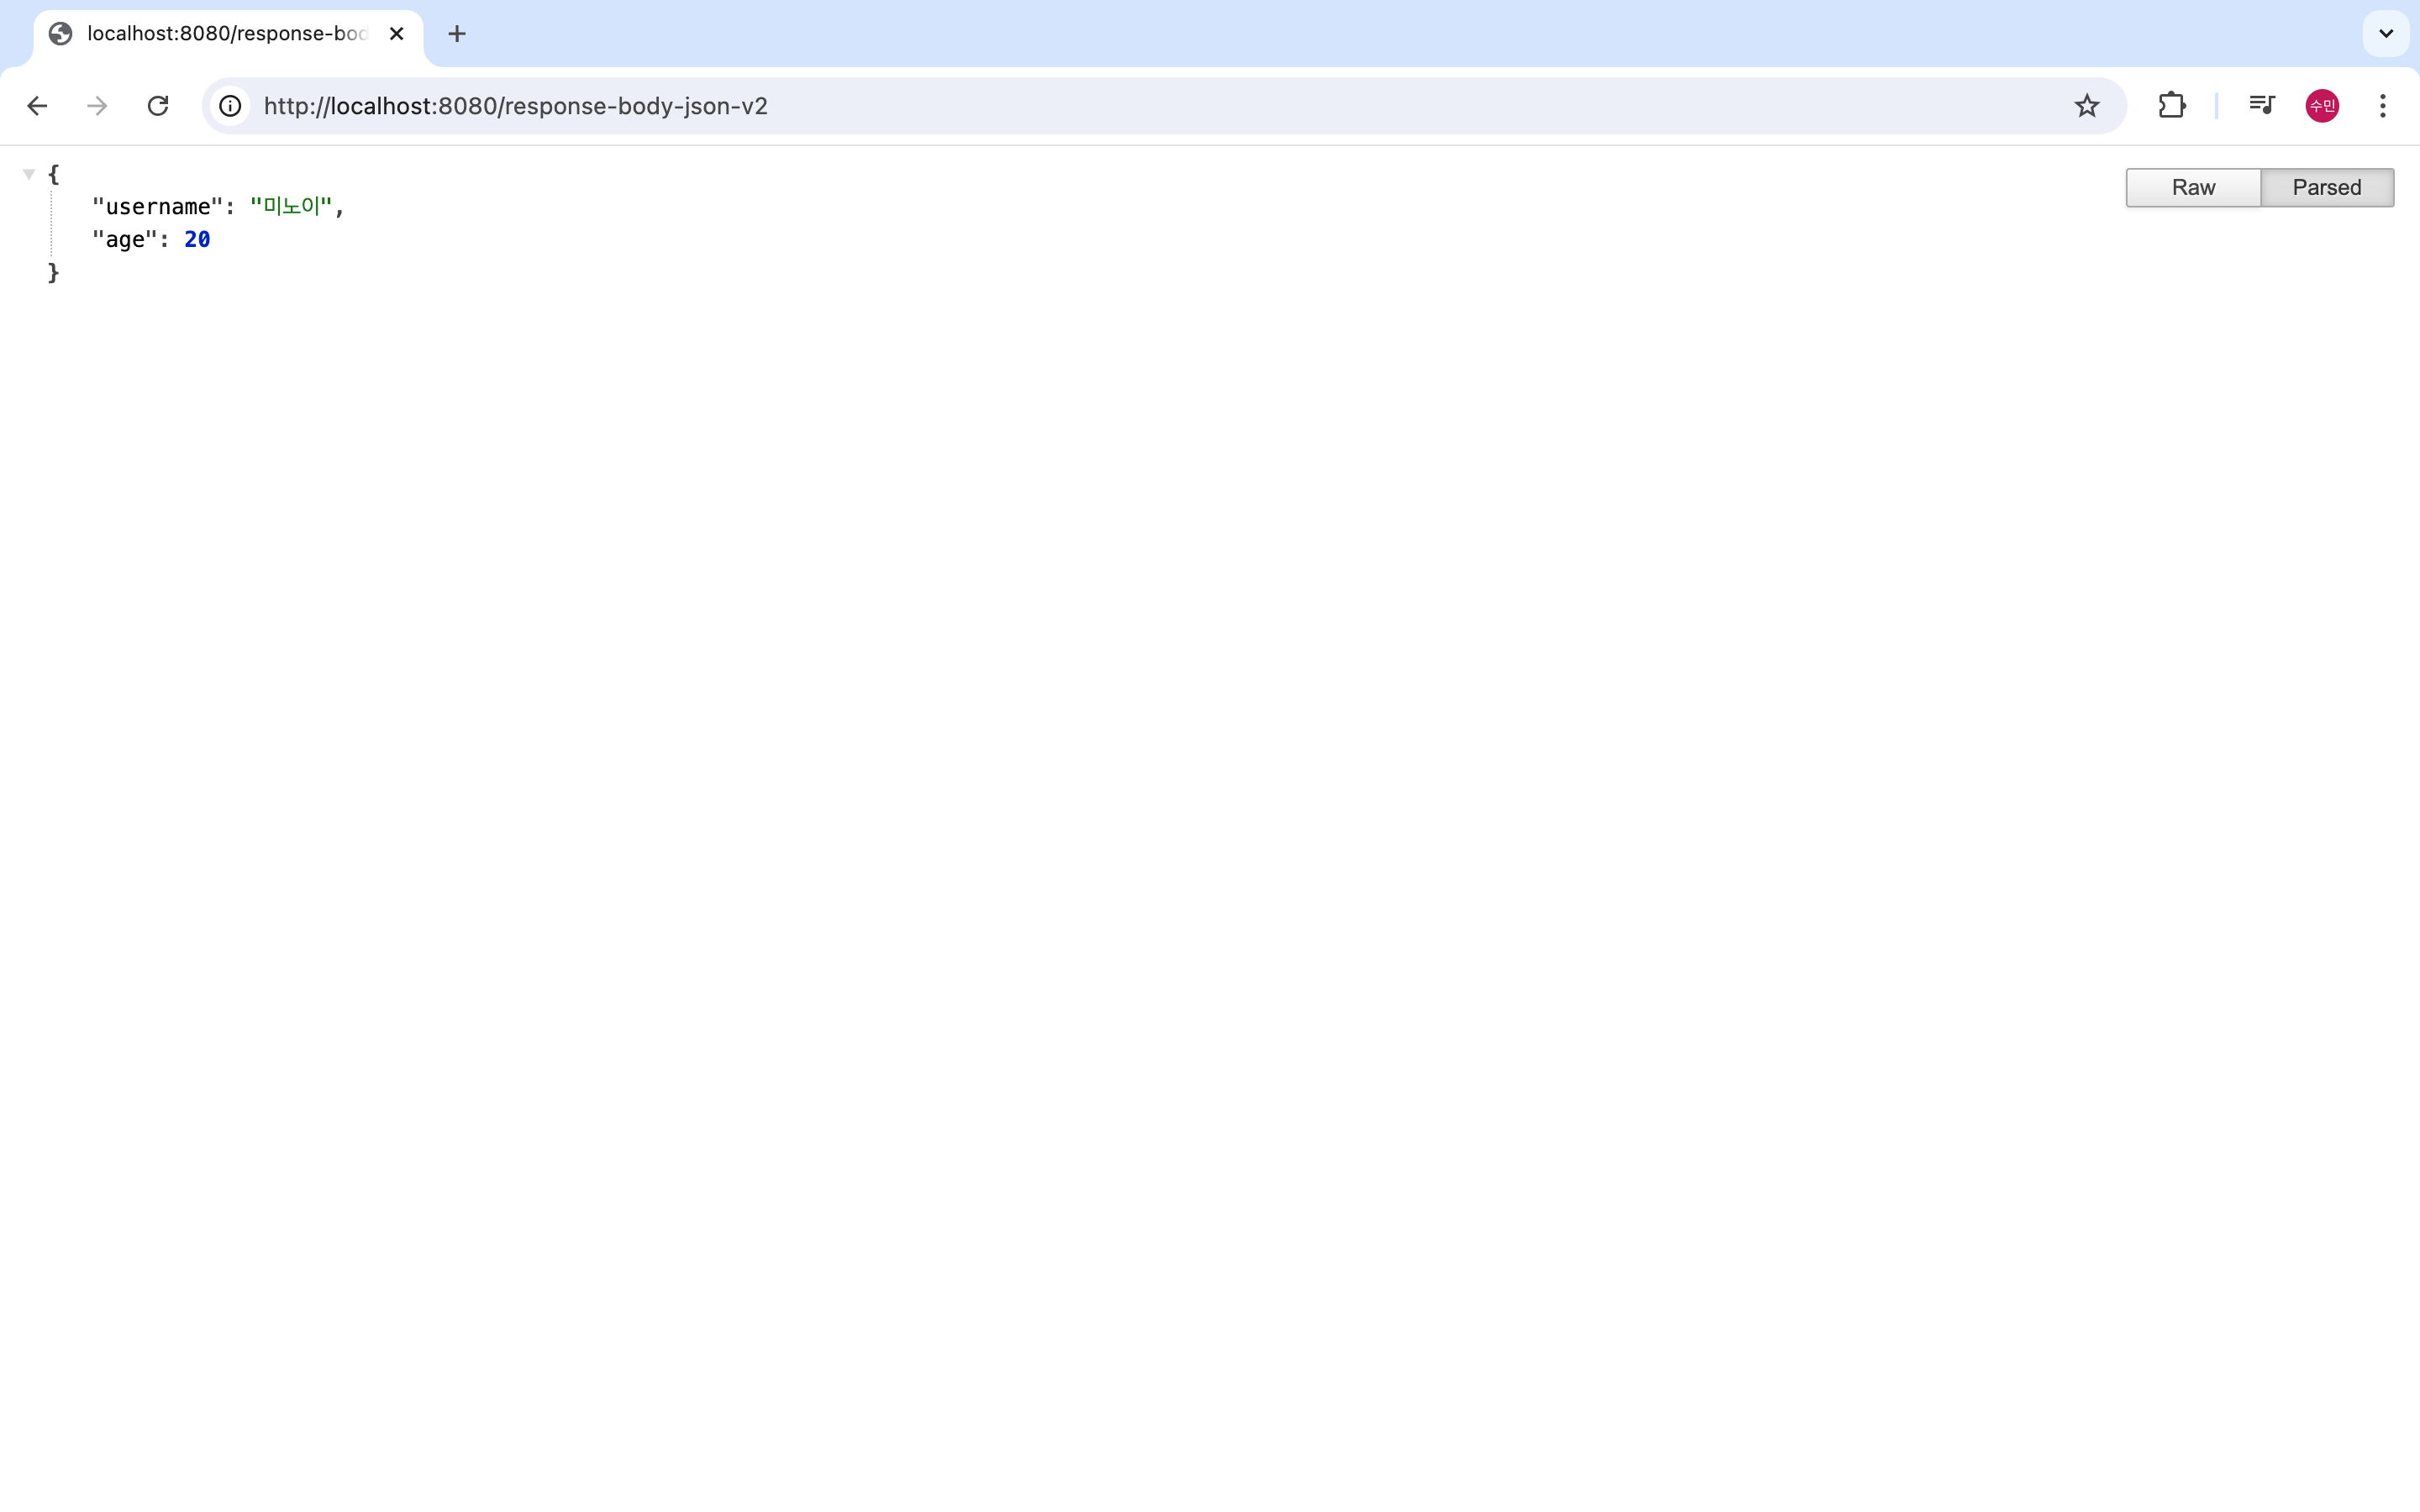
Task: Bookmark this page with the star
Action: (x=2086, y=106)
